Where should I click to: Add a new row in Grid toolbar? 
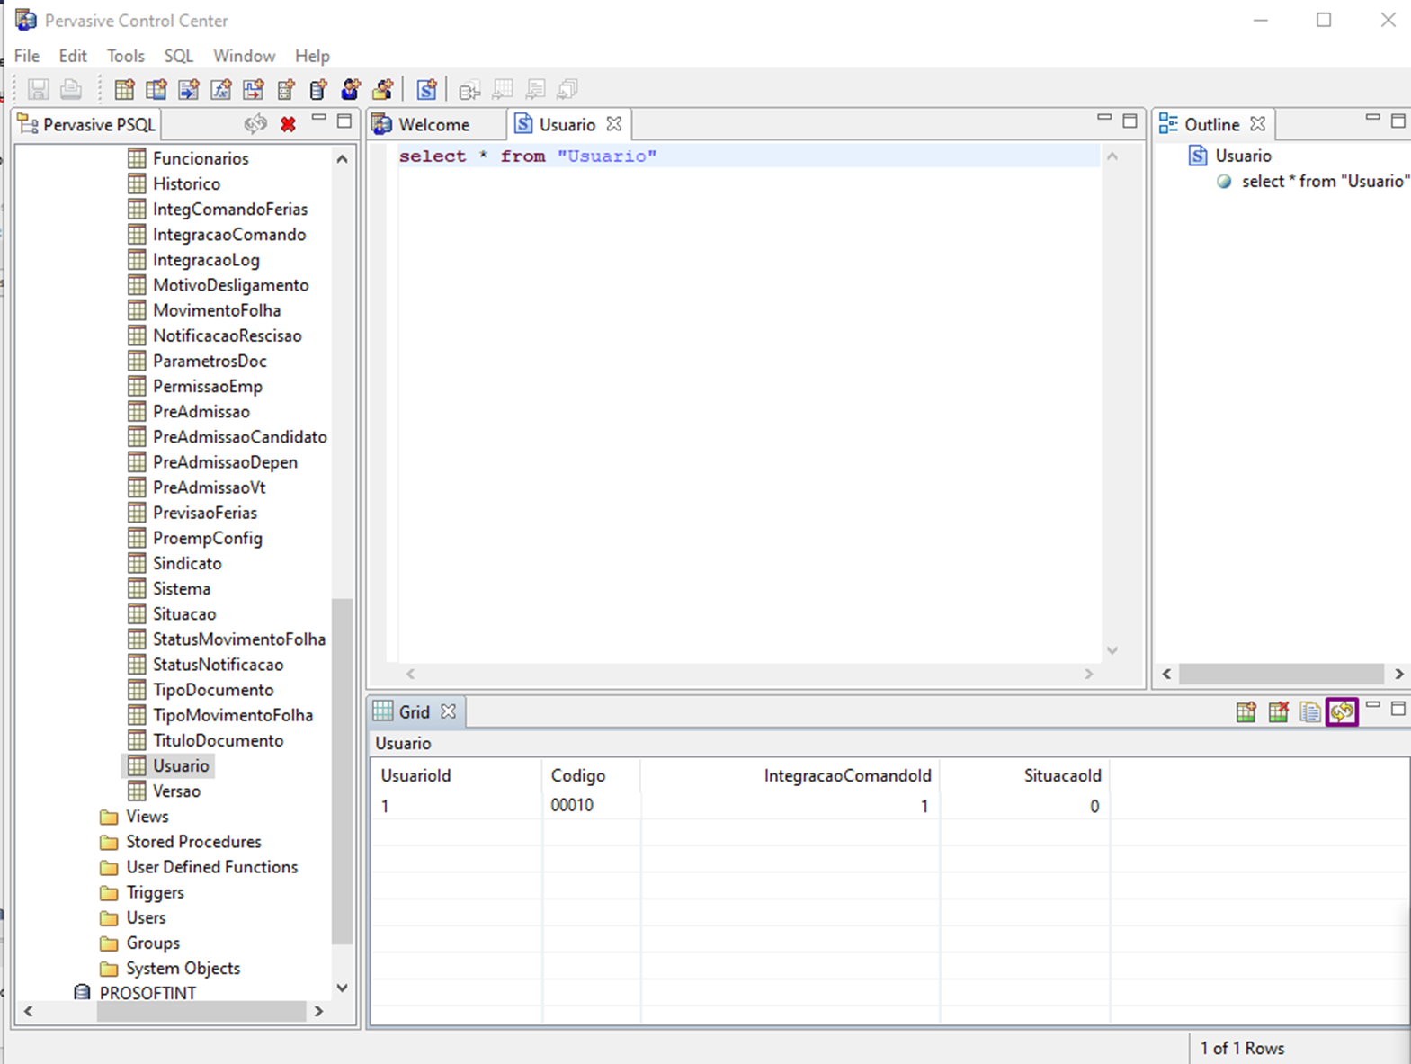[x=1246, y=712]
